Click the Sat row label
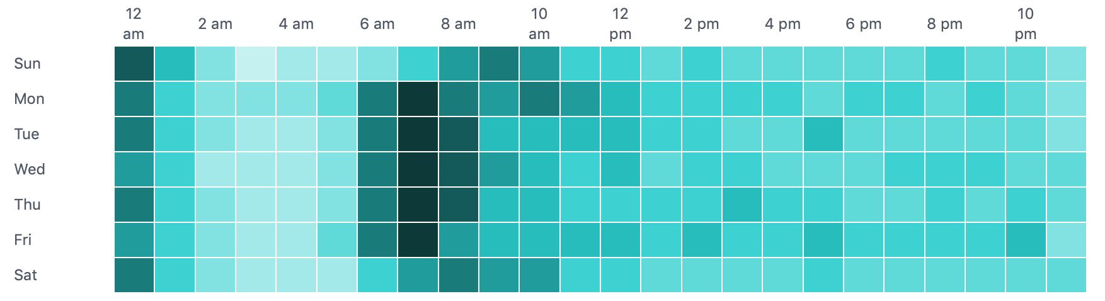 [26, 275]
